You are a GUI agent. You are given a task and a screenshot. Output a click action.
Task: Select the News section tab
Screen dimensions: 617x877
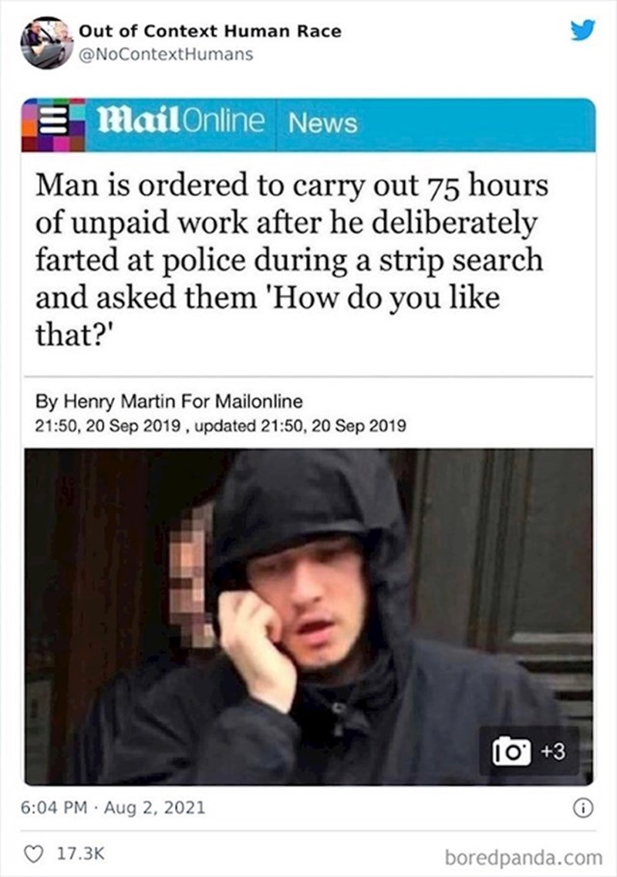[322, 123]
